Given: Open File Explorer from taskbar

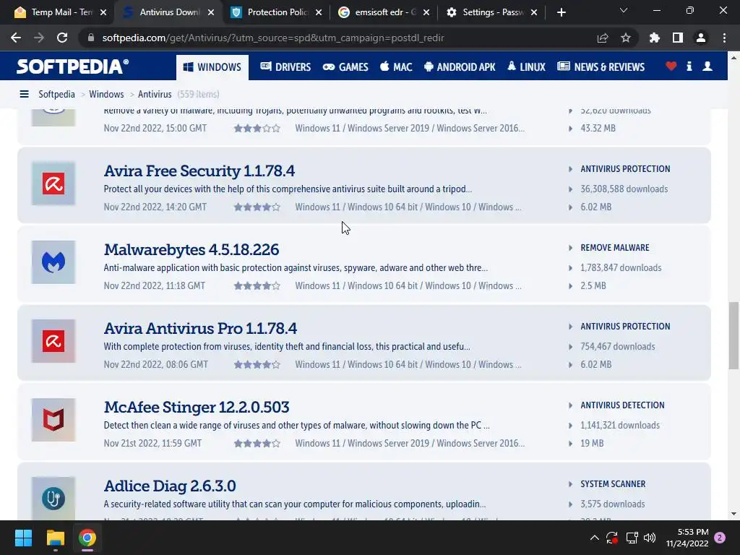Looking at the screenshot, I should pos(55,538).
